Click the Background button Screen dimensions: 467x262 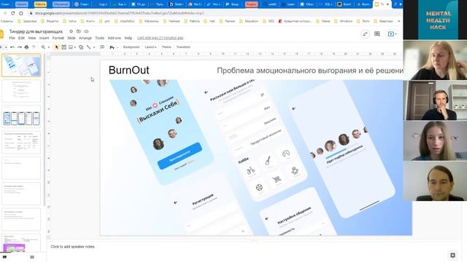point(131,47)
